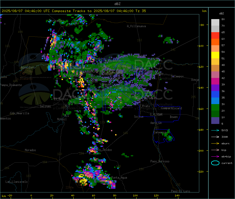This screenshot has height=199, width=235.
Task: Click the gold 48–51 dBZ color band
Action: 215,62
